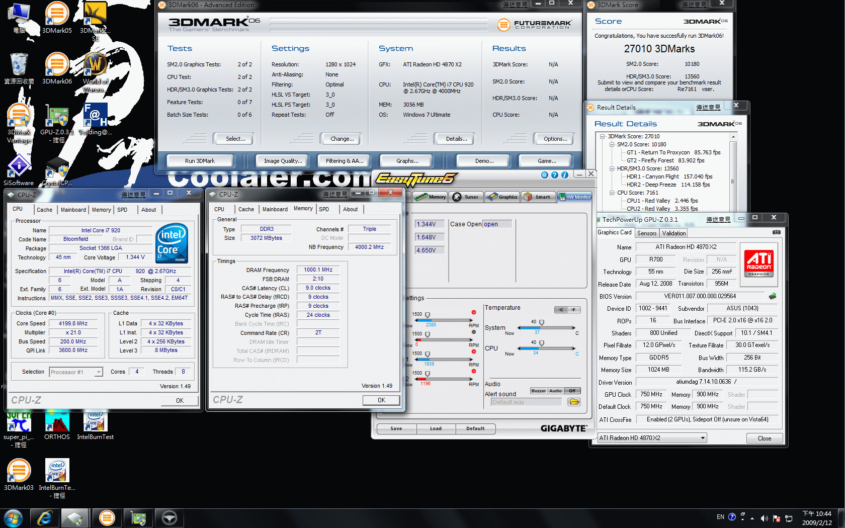This screenshot has height=528, width=845.
Task: Switch temperature unit to °C
Action: coord(561,310)
